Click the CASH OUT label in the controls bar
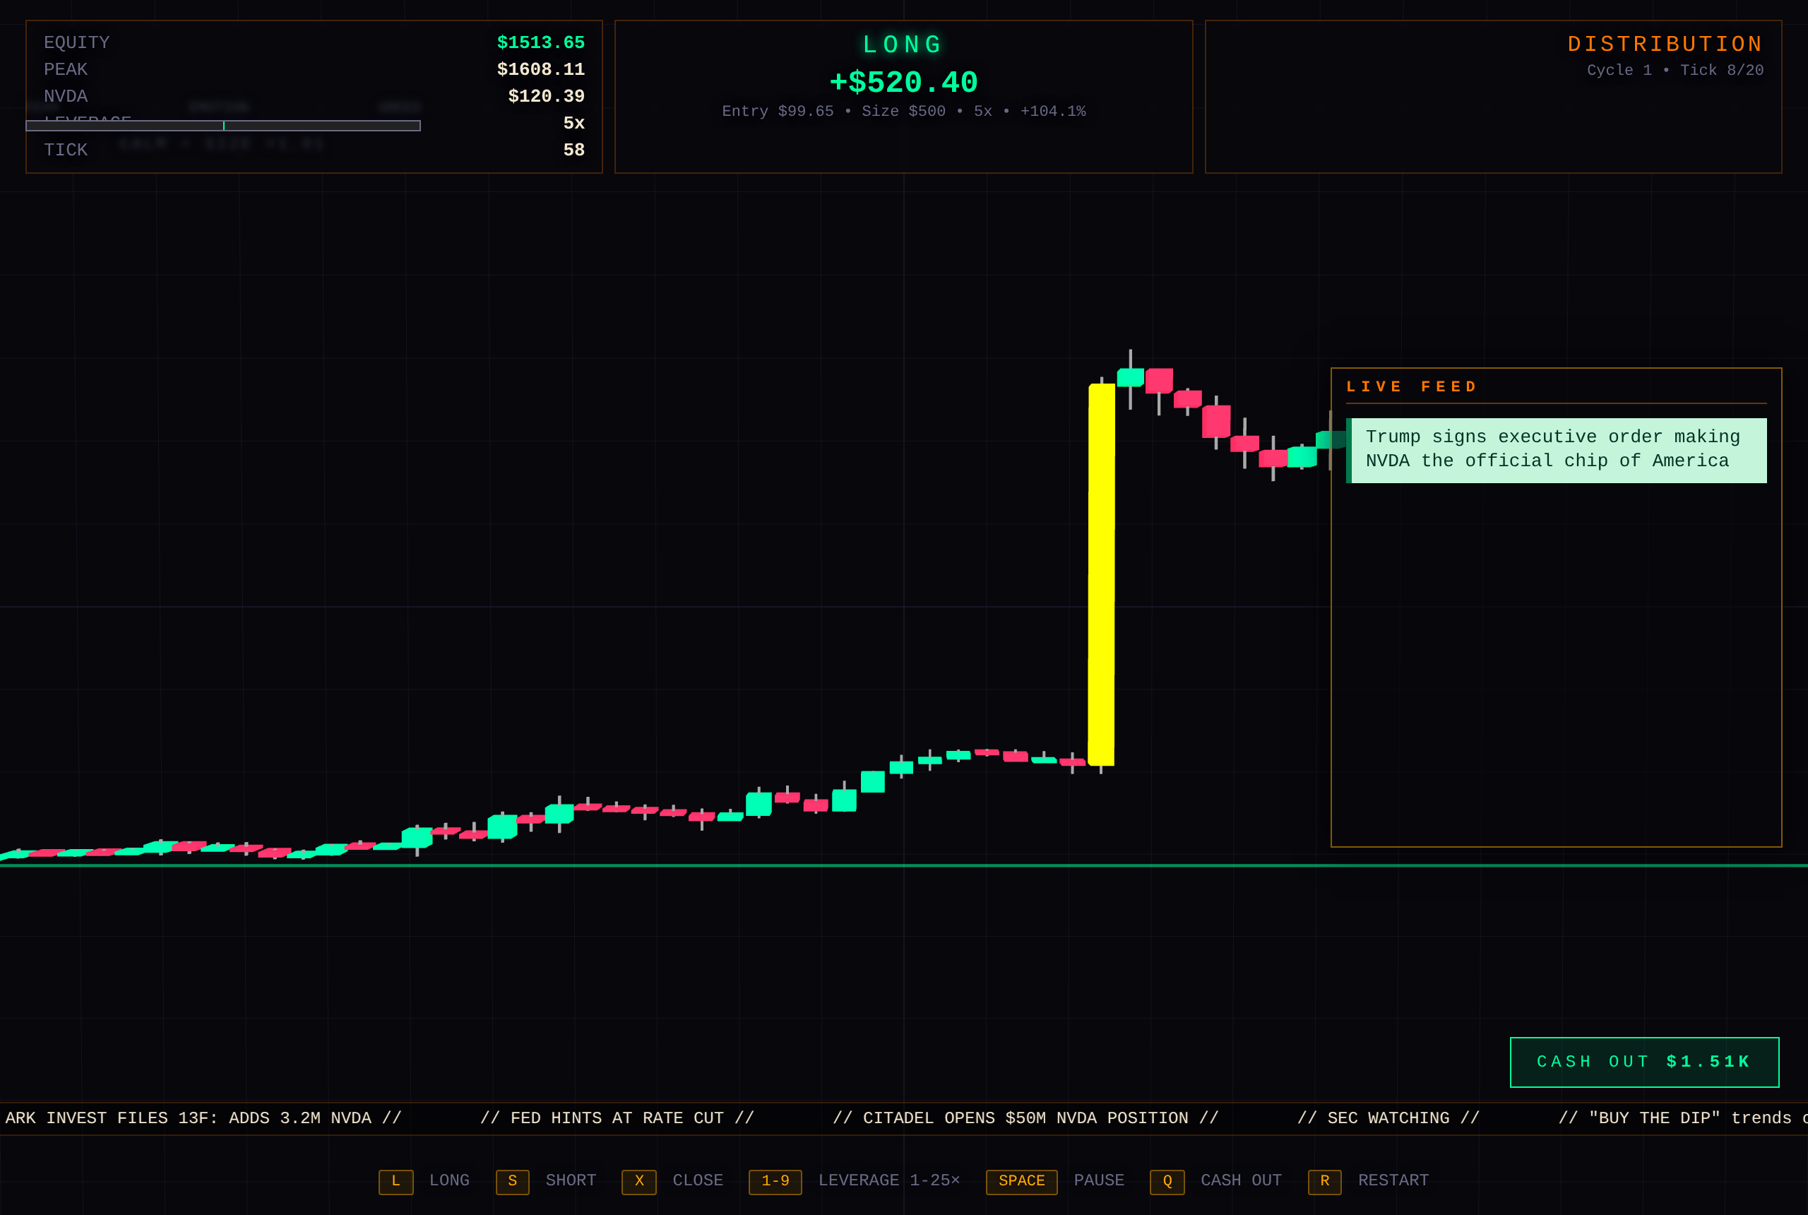Viewport: 1808px width, 1215px height. coord(1241,1181)
